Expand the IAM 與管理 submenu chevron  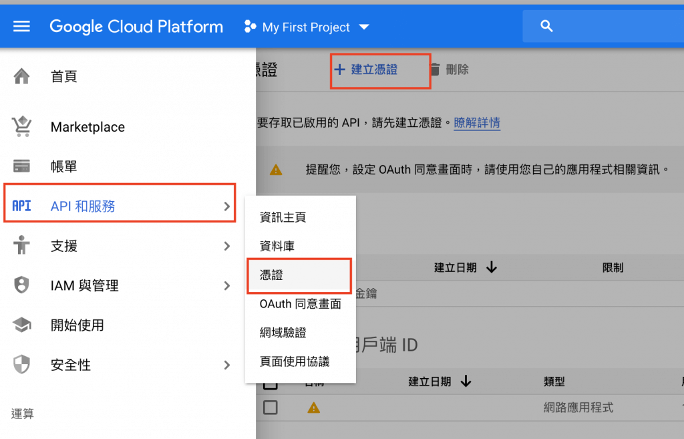227,285
